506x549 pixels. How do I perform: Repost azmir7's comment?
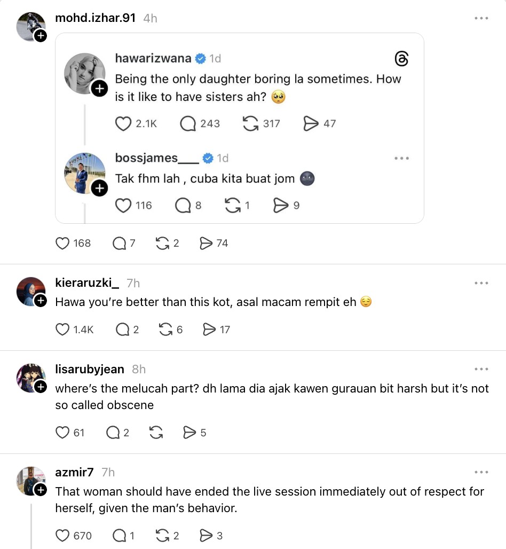[161, 535]
